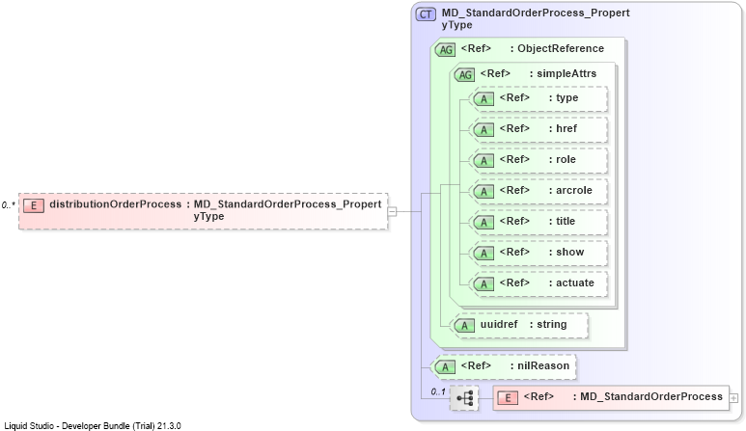Click 'Liquid Studio - Developer Bundle (Trial) 21.3.0' footer

click(93, 426)
